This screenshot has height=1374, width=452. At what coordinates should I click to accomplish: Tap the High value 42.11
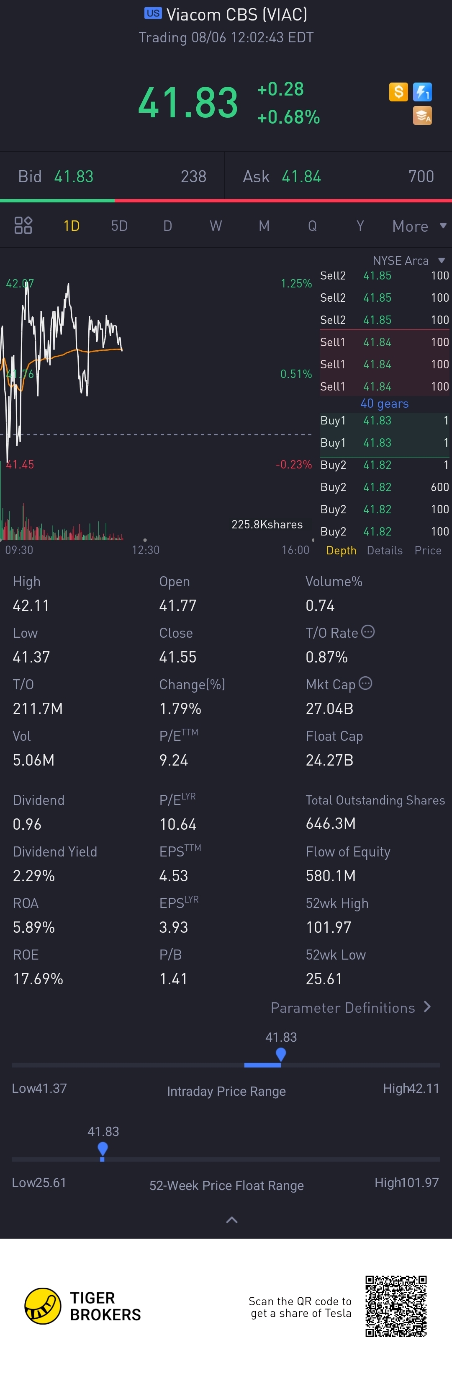[31, 605]
